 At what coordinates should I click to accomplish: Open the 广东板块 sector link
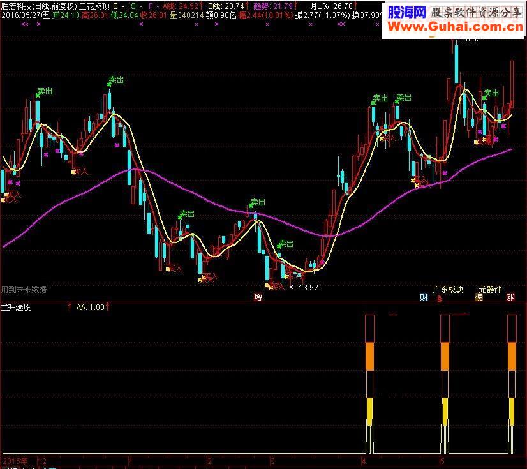tap(448, 290)
